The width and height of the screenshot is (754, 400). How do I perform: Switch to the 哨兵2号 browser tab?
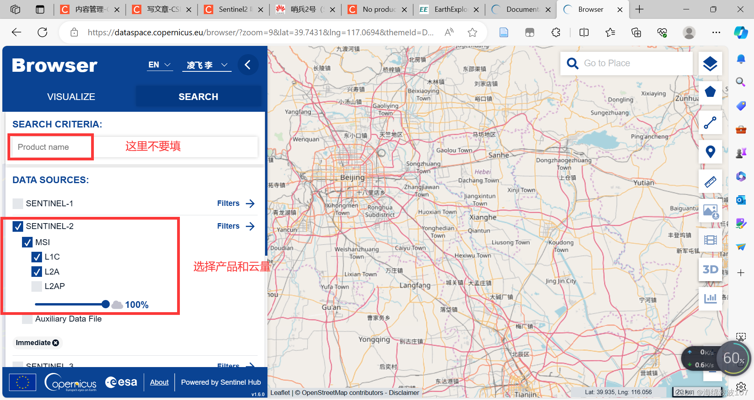(306, 9)
